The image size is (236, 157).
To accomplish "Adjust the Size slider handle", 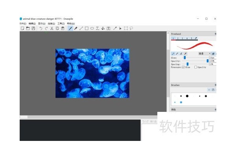I will point(185,58).
